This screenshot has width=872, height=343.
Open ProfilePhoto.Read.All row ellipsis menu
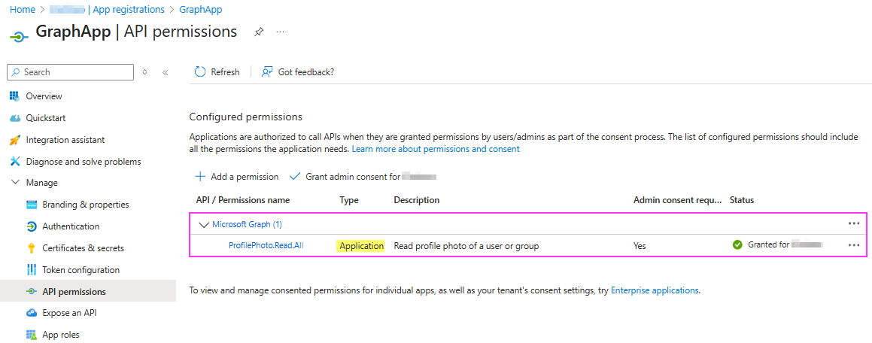point(854,244)
